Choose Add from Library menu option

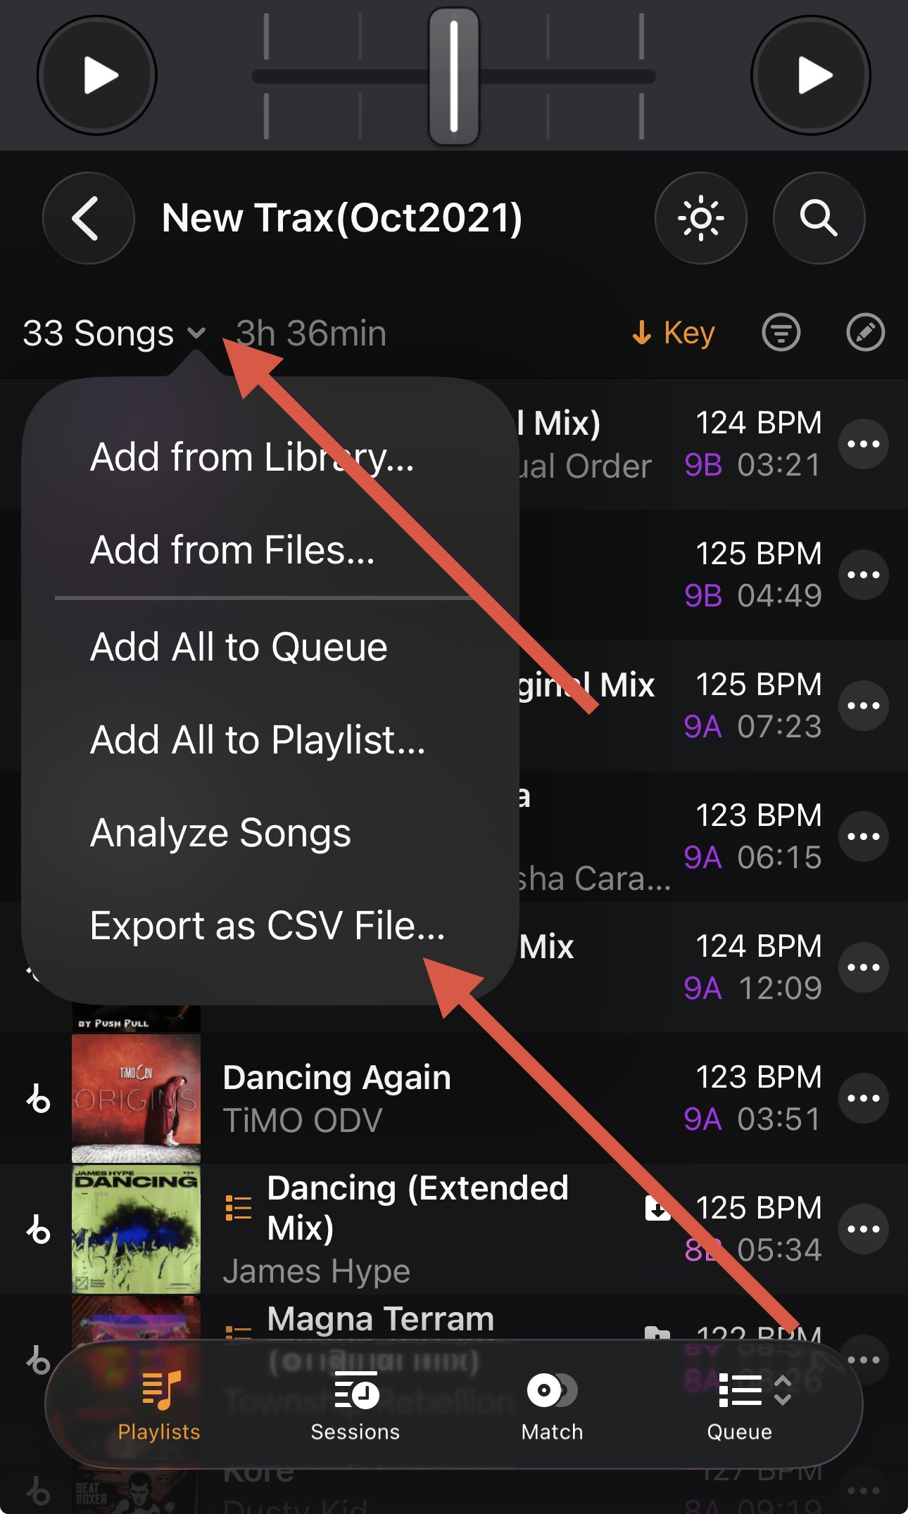(x=252, y=457)
